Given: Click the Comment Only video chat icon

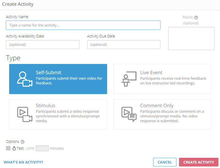Looking at the screenshot, I should tap(129, 114).
